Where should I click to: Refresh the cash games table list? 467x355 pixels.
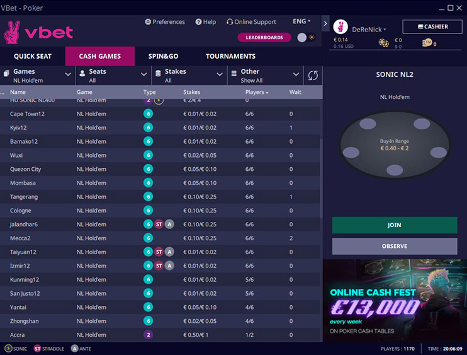point(313,76)
